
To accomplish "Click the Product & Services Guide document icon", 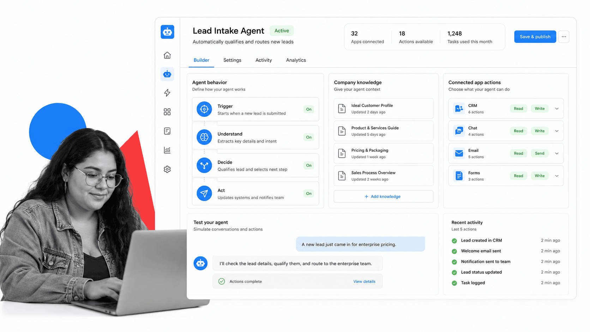I will (x=342, y=131).
